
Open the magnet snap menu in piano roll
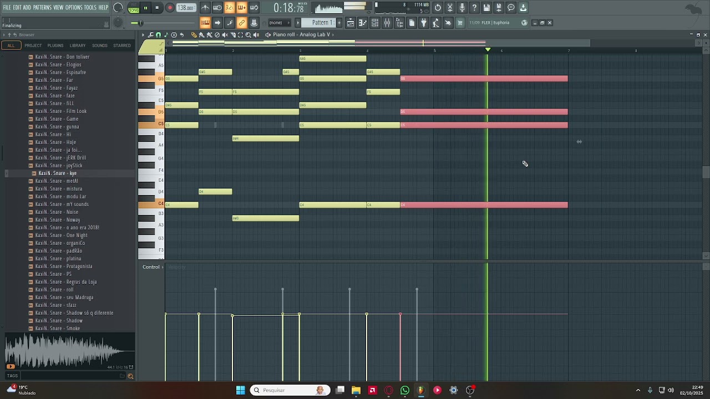click(x=158, y=34)
